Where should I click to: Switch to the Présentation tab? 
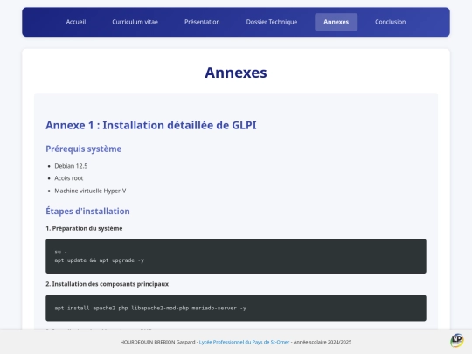click(x=202, y=22)
